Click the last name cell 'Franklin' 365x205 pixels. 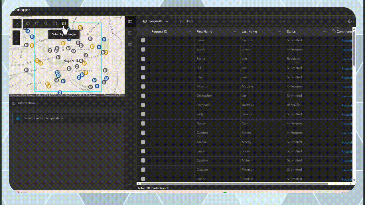point(248,179)
